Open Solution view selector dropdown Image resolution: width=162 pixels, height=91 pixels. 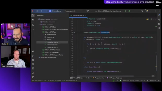tap(40, 15)
